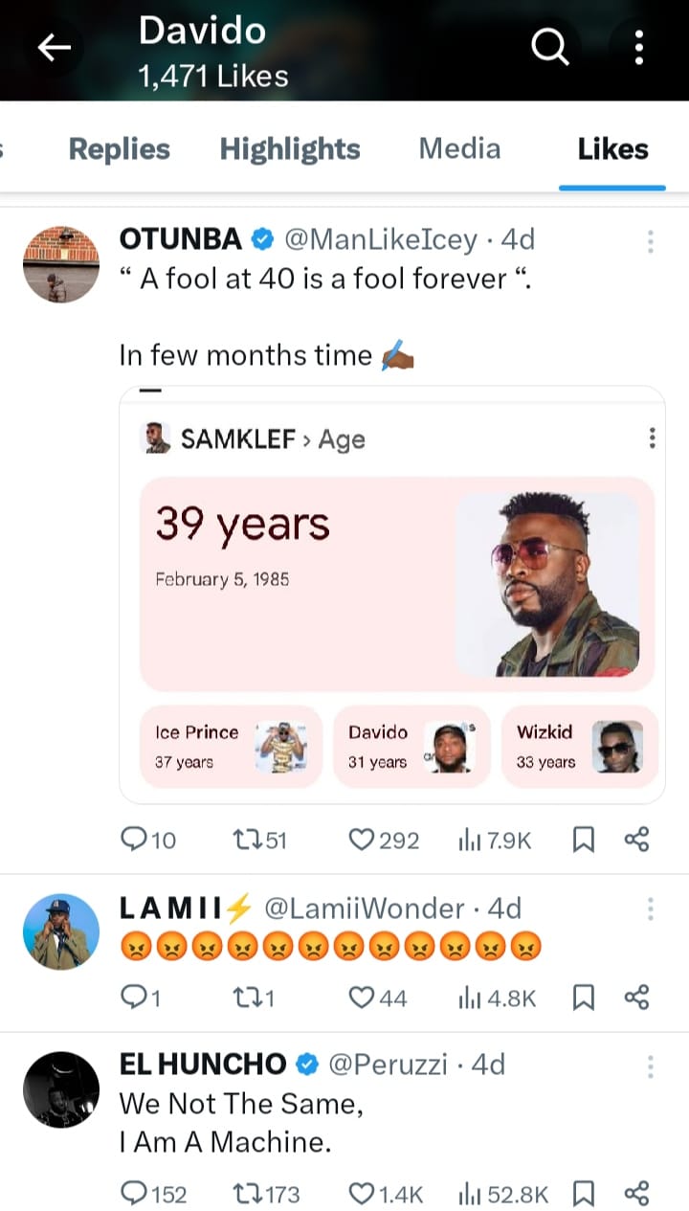Open more options on LamiiWonder's tweet
689x1211 pixels.
pos(650,908)
